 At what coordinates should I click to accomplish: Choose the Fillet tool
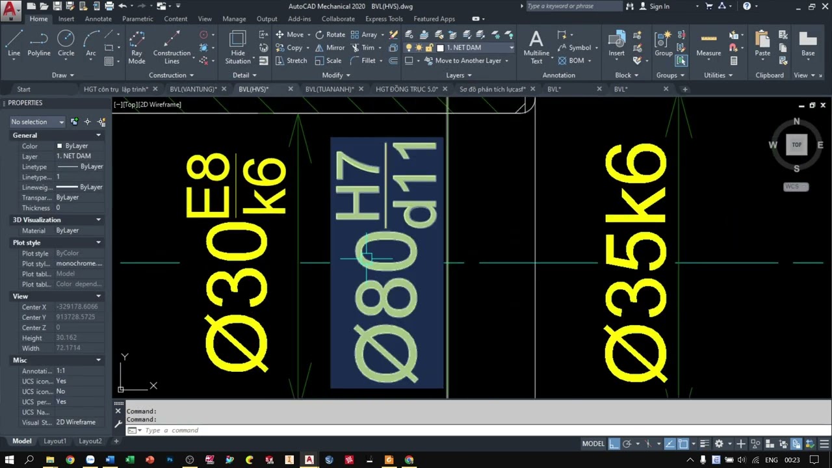(x=363, y=60)
